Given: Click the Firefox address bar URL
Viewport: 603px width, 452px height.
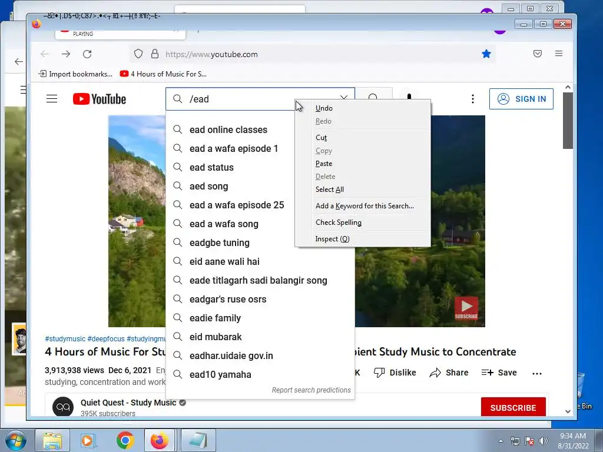Looking at the screenshot, I should (x=211, y=54).
